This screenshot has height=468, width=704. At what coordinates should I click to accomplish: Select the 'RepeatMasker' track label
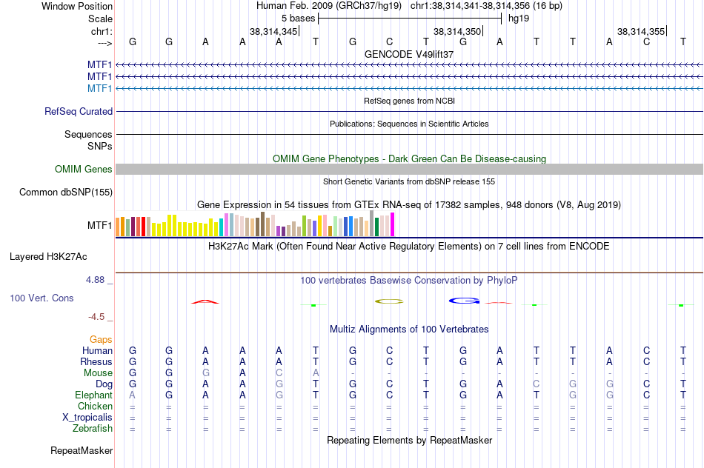click(x=82, y=450)
